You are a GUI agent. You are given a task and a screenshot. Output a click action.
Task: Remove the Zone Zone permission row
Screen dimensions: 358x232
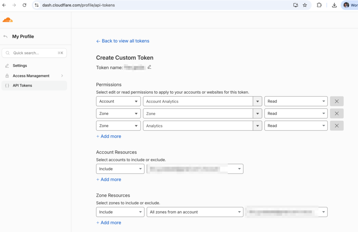point(337,113)
